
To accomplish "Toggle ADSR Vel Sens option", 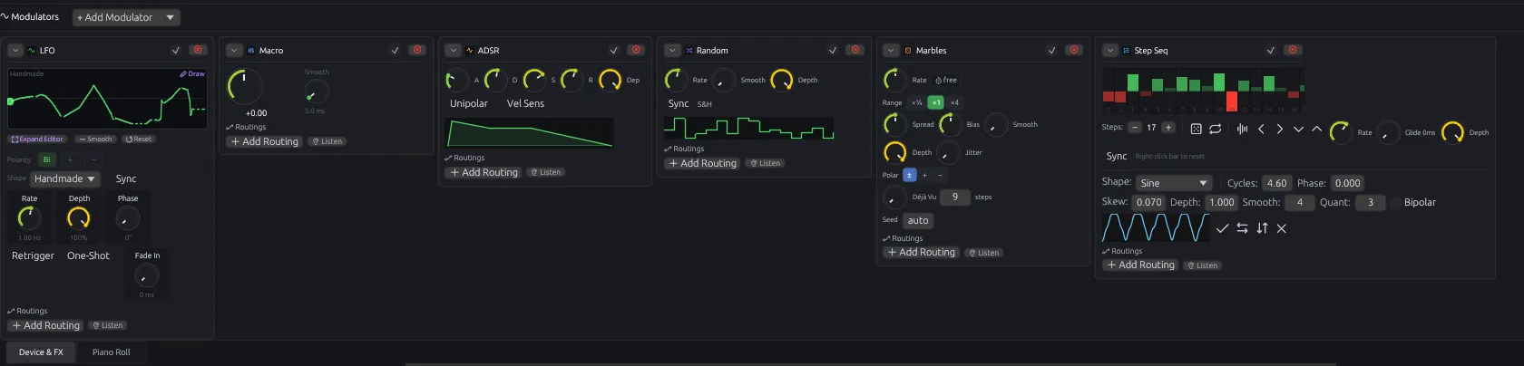I will (525, 104).
